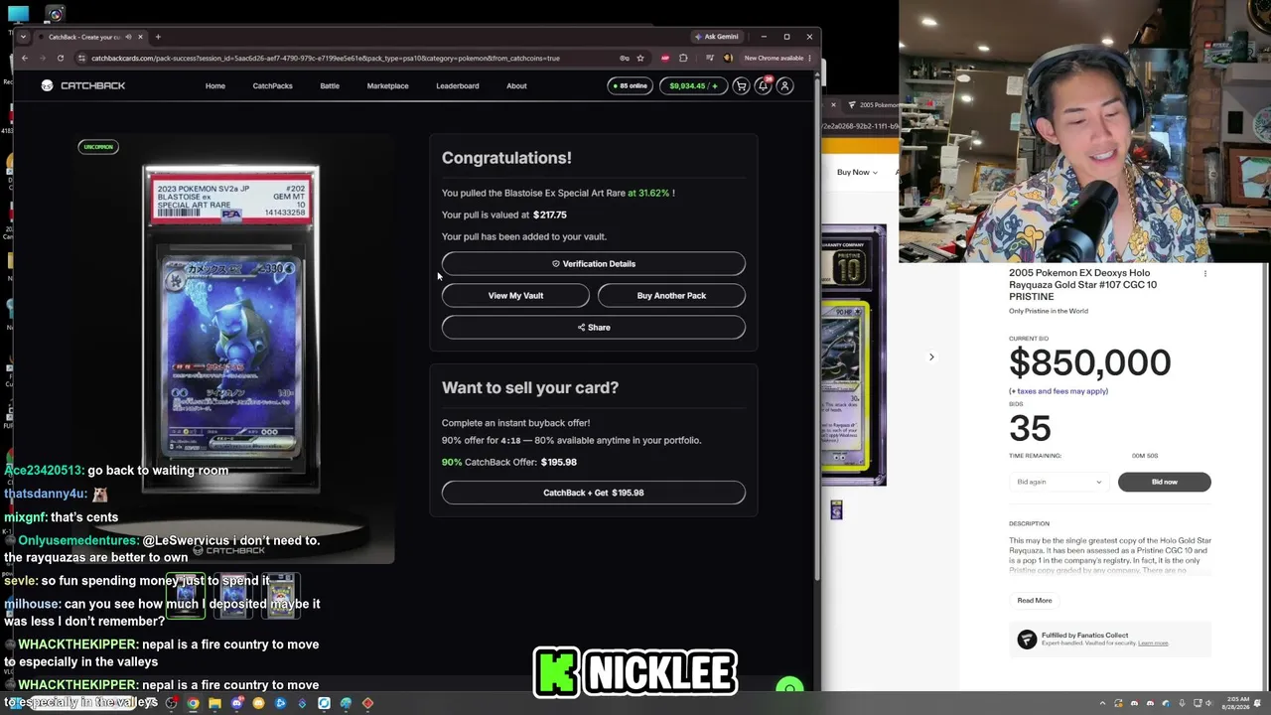This screenshot has width=1271, height=715.
Task: Click the $9,934.45 balance add-funds button
Action: click(x=693, y=86)
